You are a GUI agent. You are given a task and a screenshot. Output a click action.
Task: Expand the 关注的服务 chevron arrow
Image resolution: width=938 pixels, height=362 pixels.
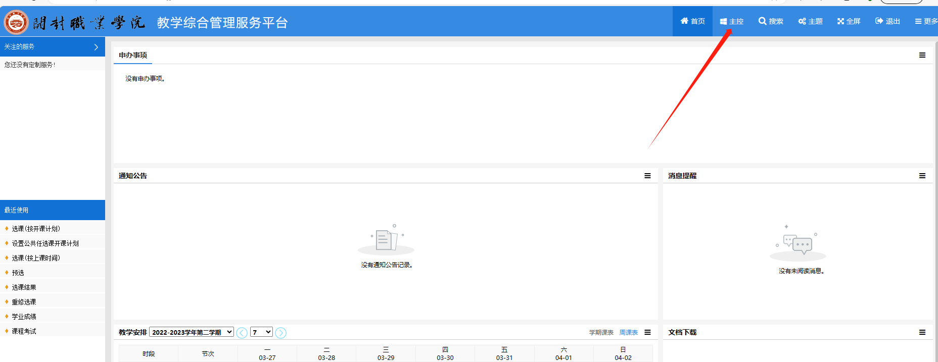(x=96, y=47)
